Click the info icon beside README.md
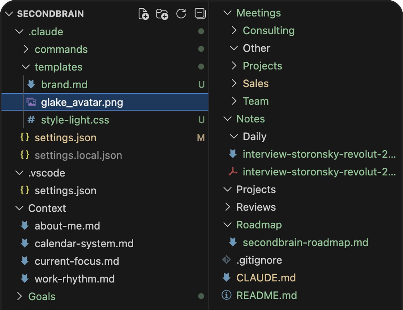This screenshot has height=310, width=403. point(226,295)
